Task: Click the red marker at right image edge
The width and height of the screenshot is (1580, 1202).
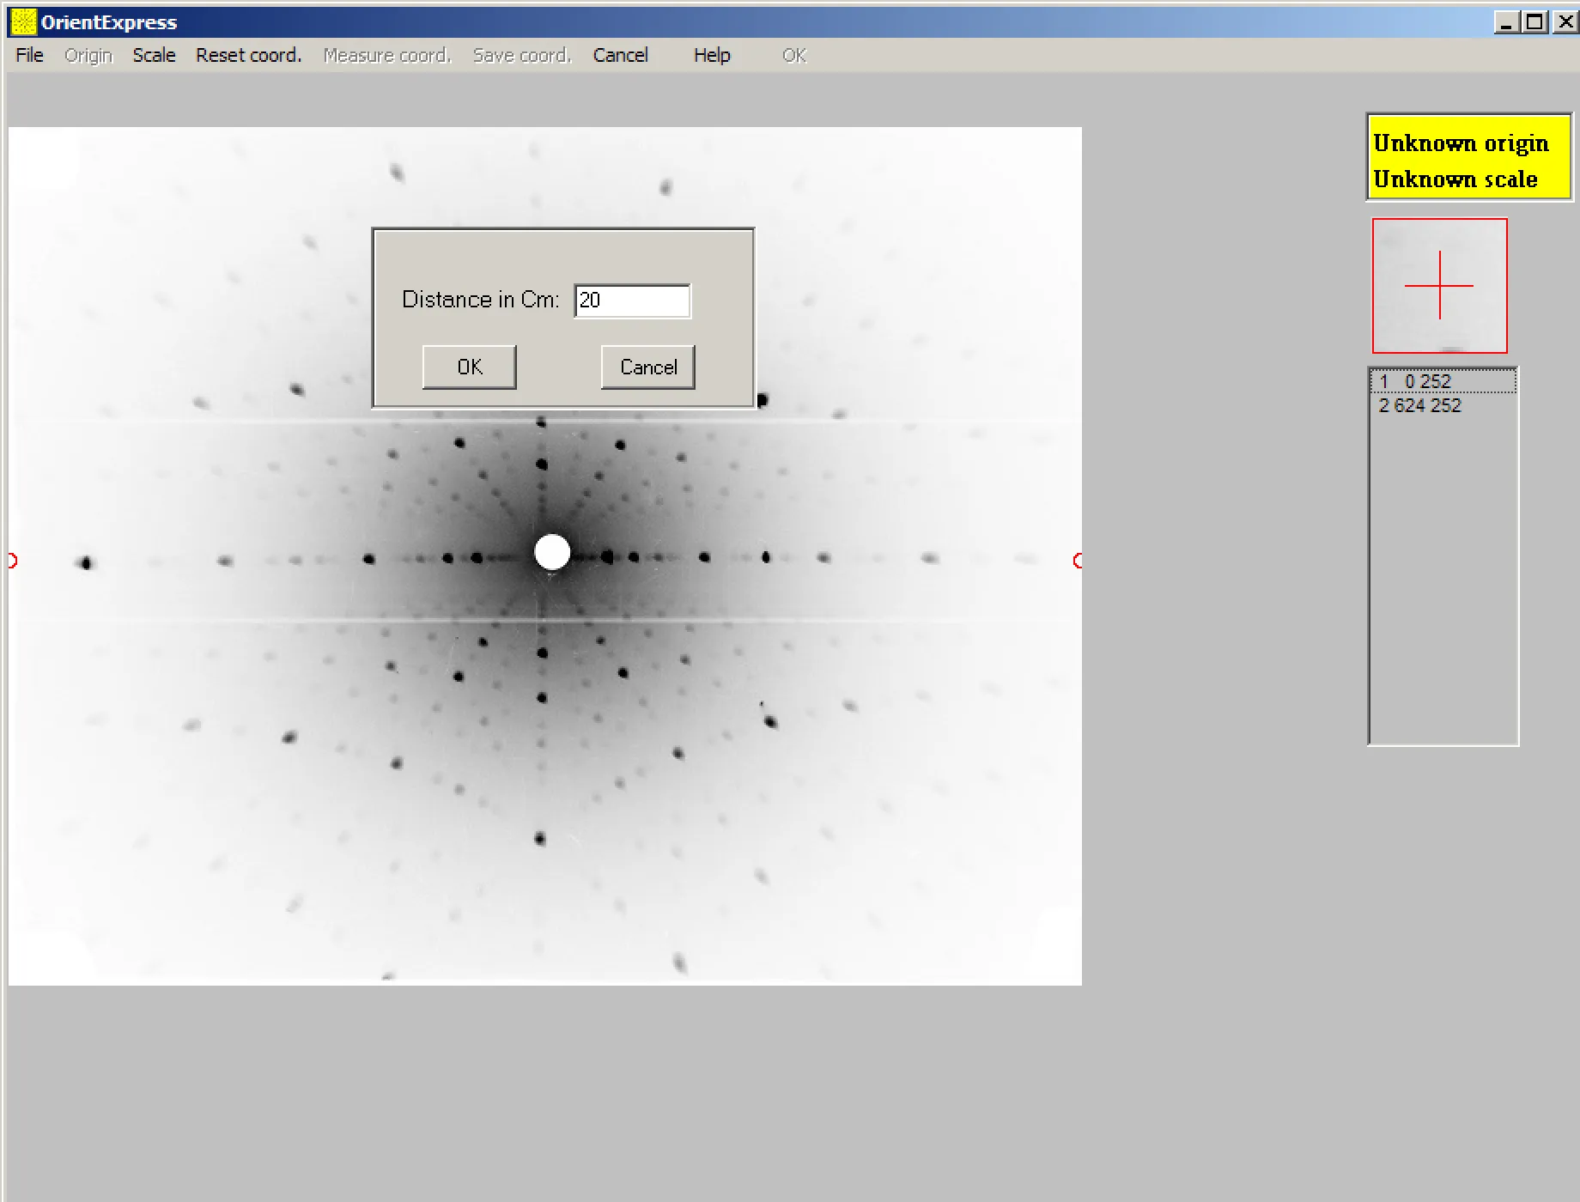Action: click(1078, 561)
